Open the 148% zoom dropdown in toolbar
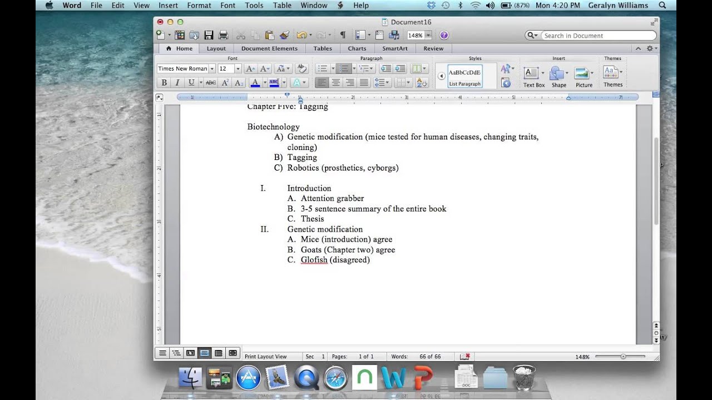712x400 pixels. [x=428, y=35]
